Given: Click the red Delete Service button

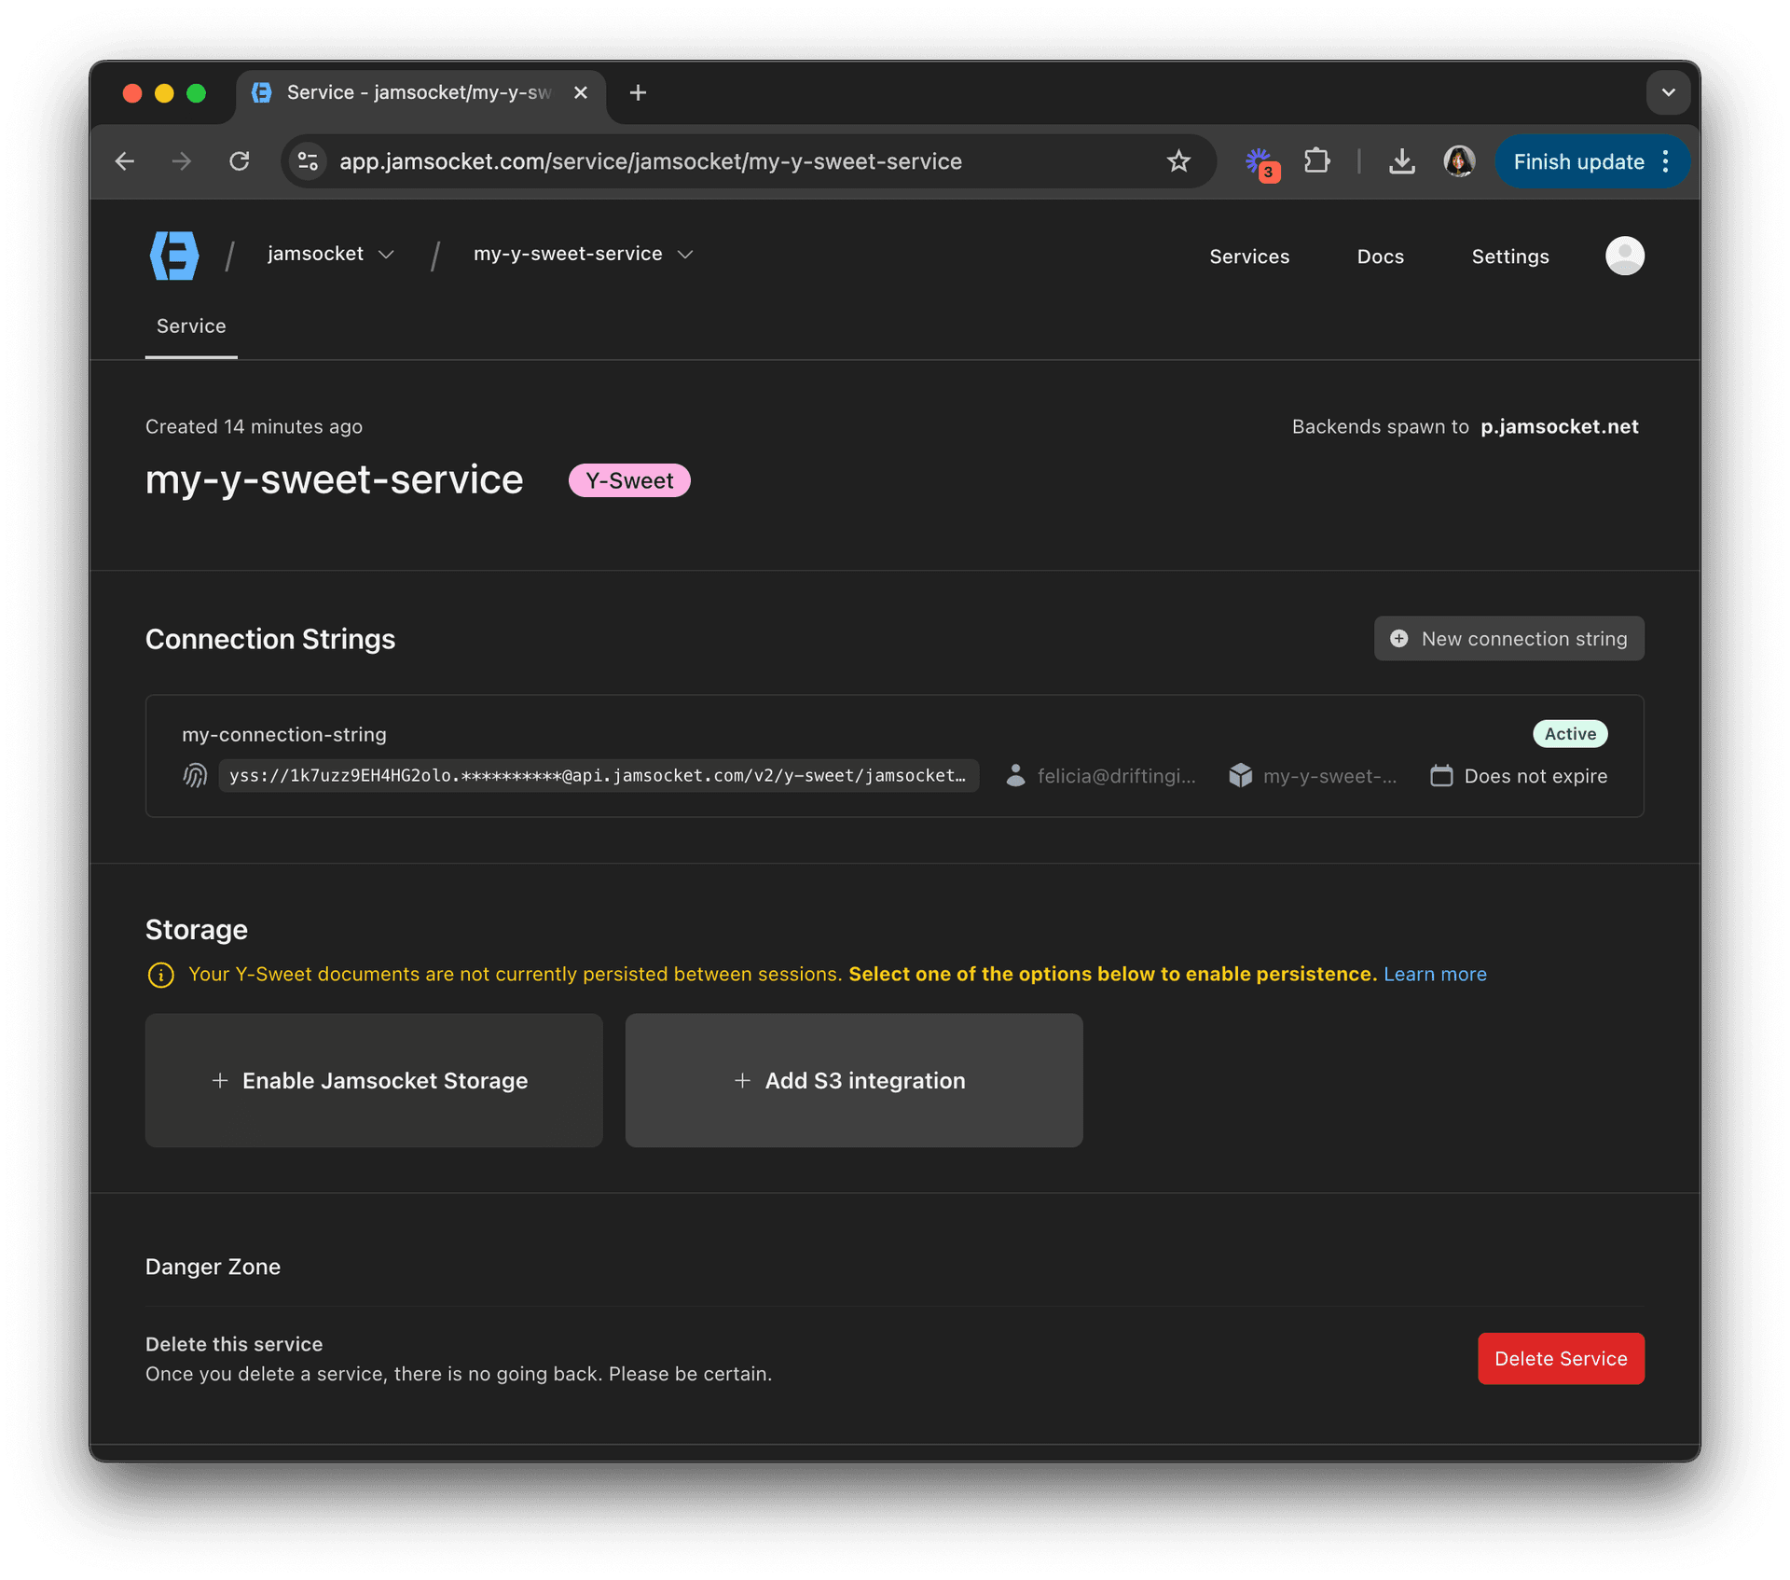Looking at the screenshot, I should [1561, 1359].
